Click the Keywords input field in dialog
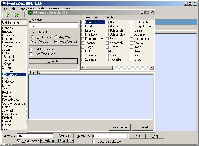This screenshot has width=199, height=146. (53, 25)
